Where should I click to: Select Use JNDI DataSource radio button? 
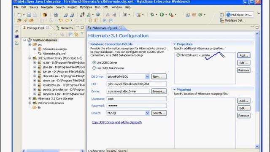point(94,68)
